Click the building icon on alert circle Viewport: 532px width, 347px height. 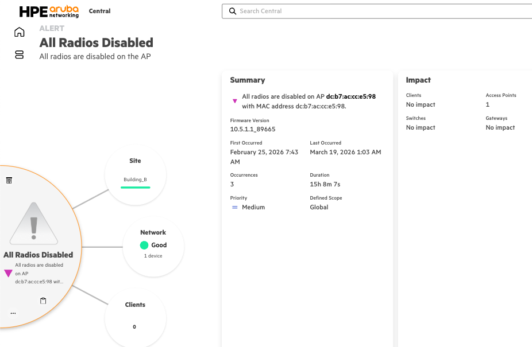9,180
